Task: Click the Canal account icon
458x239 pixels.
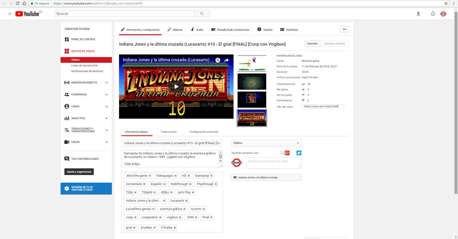Action: point(67,106)
